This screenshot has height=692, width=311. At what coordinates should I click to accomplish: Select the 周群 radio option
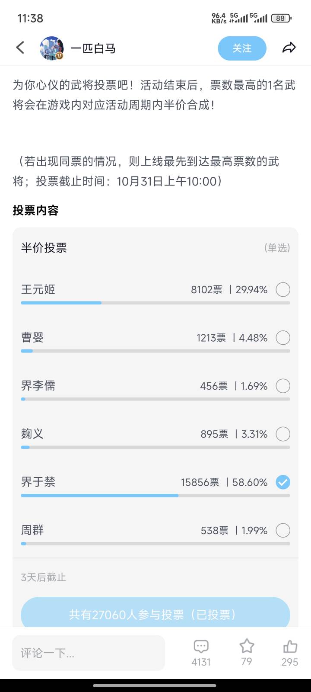click(x=283, y=530)
